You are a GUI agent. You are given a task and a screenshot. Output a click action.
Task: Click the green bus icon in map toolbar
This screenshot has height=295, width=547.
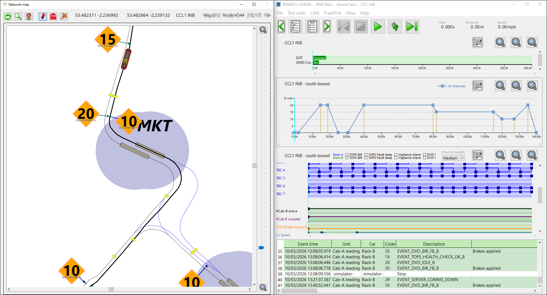[8, 16]
